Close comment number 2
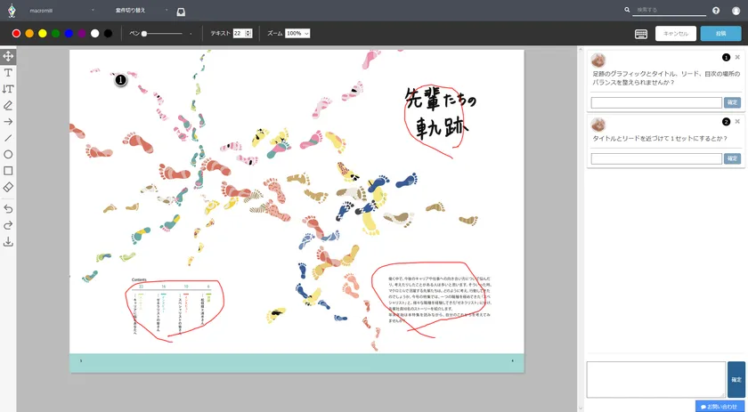The width and height of the screenshot is (748, 412). click(737, 122)
